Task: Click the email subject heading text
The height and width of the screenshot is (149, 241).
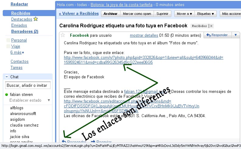Action: tap(123, 25)
